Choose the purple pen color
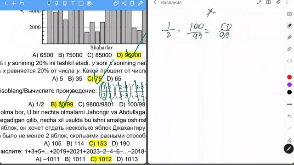 tap(289, 84)
